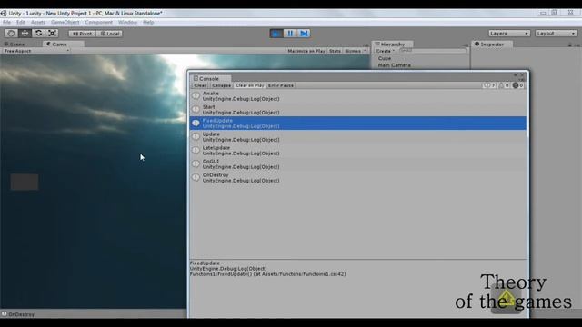Open the Help menu
Viewport: 582px width, 327px height.
(x=148, y=22)
